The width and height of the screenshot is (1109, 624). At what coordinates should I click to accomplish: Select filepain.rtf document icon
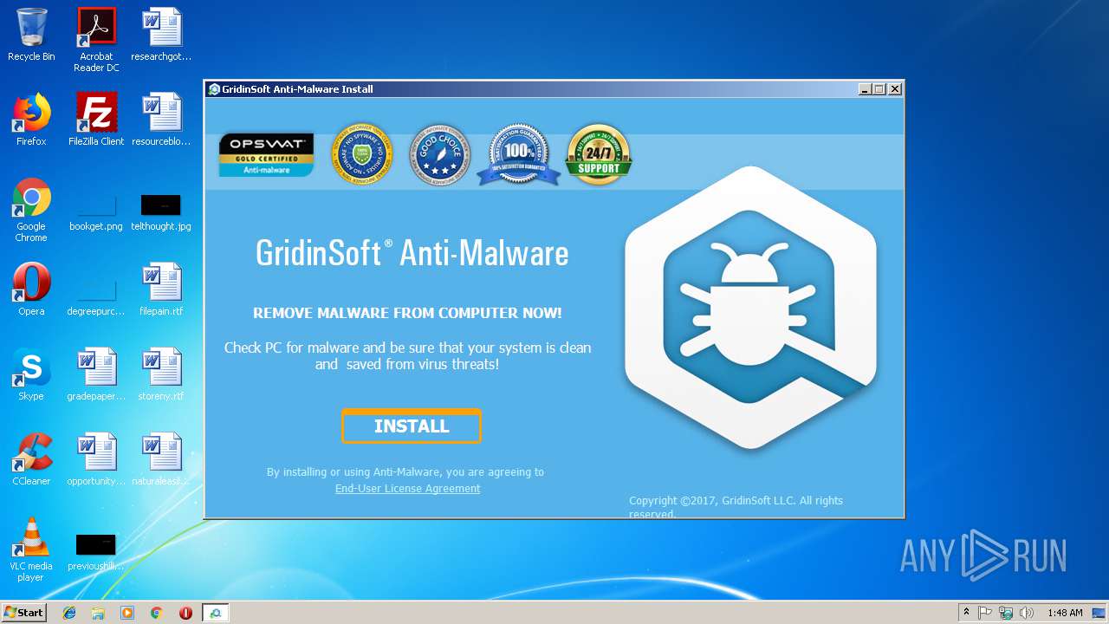[x=161, y=289]
